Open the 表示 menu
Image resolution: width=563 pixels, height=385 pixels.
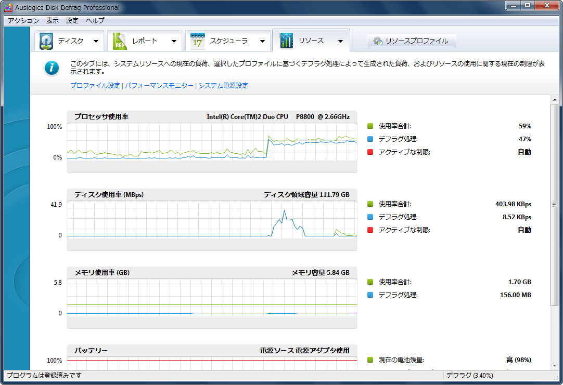click(x=53, y=20)
